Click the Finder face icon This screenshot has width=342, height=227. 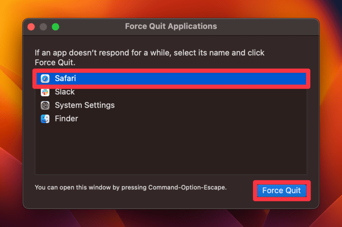pyautogui.click(x=45, y=118)
